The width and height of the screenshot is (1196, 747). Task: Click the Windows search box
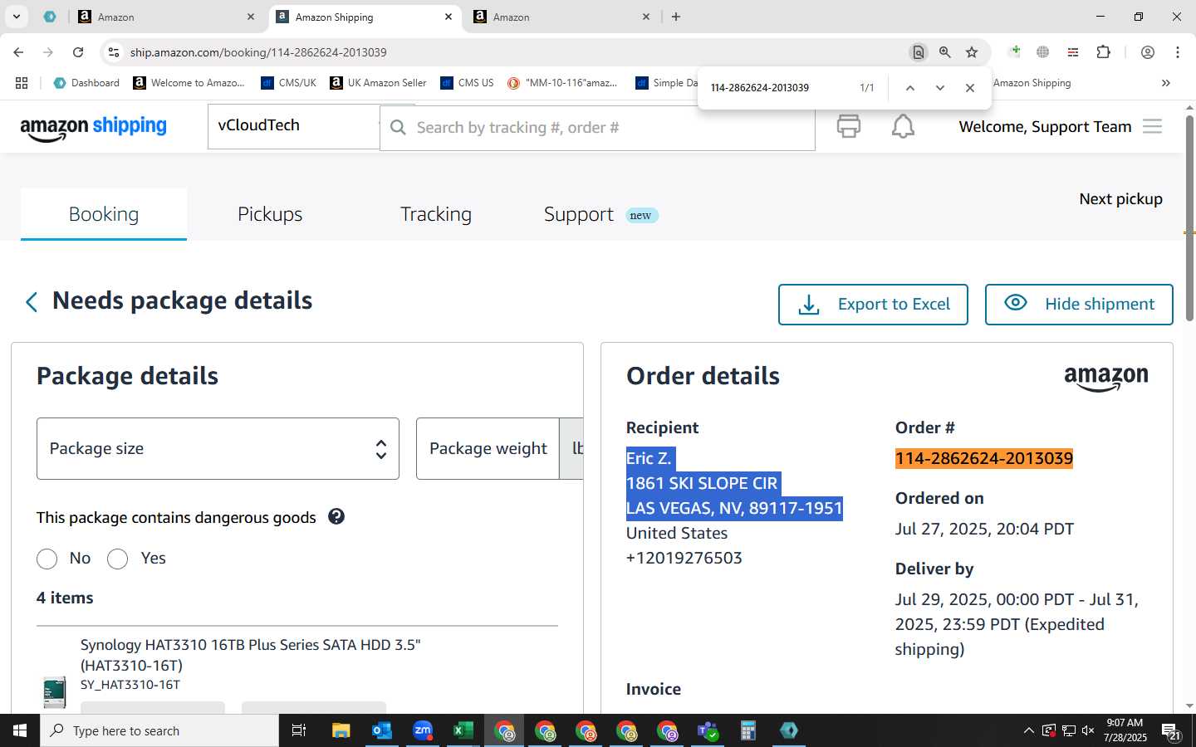[x=159, y=730]
